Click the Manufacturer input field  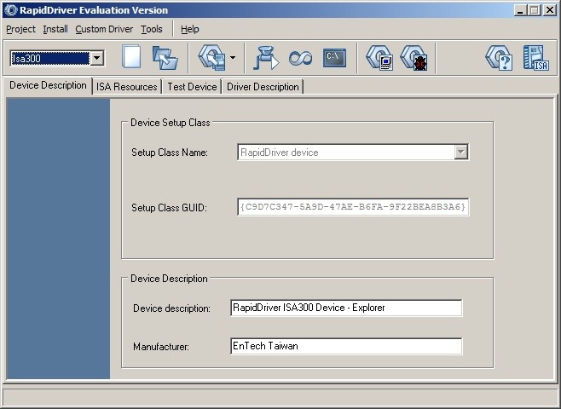[x=346, y=346]
